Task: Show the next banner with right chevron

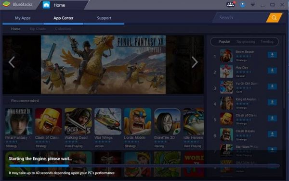Action: click(x=195, y=62)
